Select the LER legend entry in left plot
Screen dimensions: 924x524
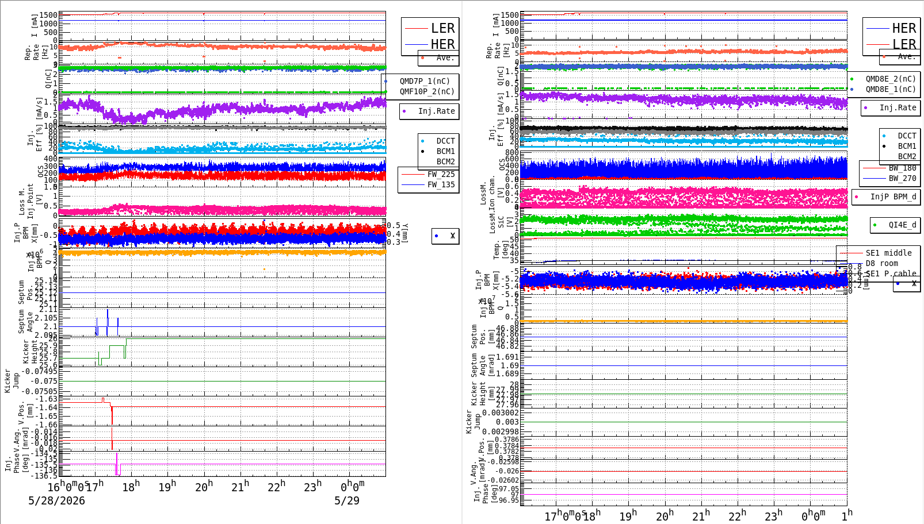point(442,28)
